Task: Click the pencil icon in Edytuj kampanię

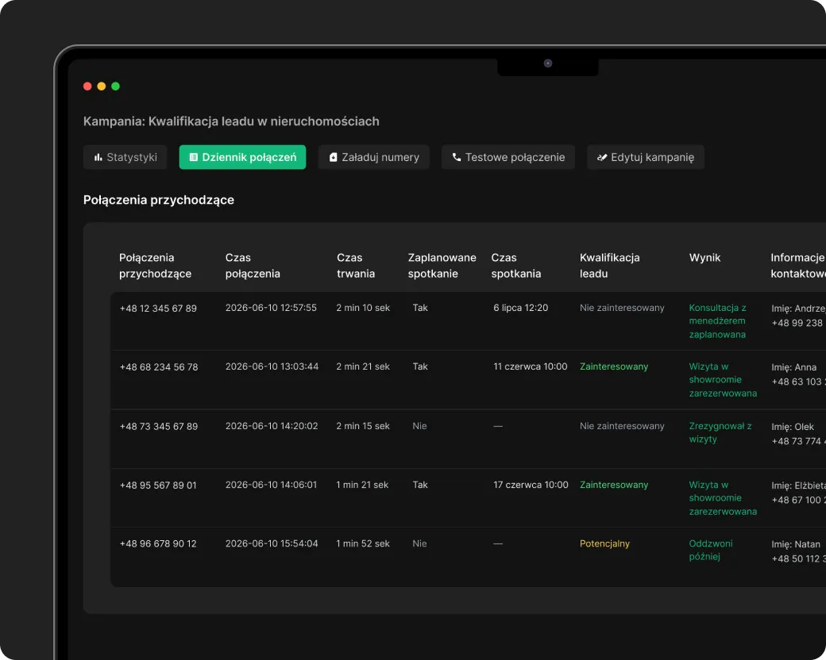Action: coord(602,157)
